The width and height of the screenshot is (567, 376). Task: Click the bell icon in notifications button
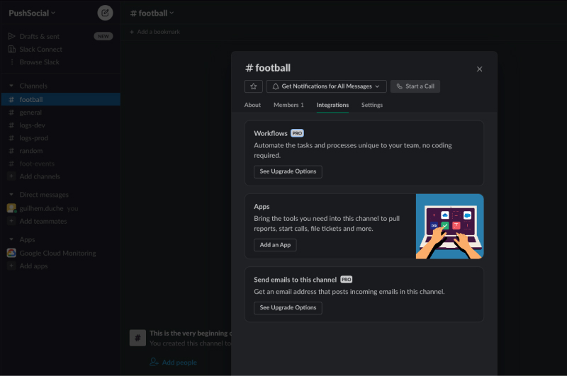coord(276,86)
